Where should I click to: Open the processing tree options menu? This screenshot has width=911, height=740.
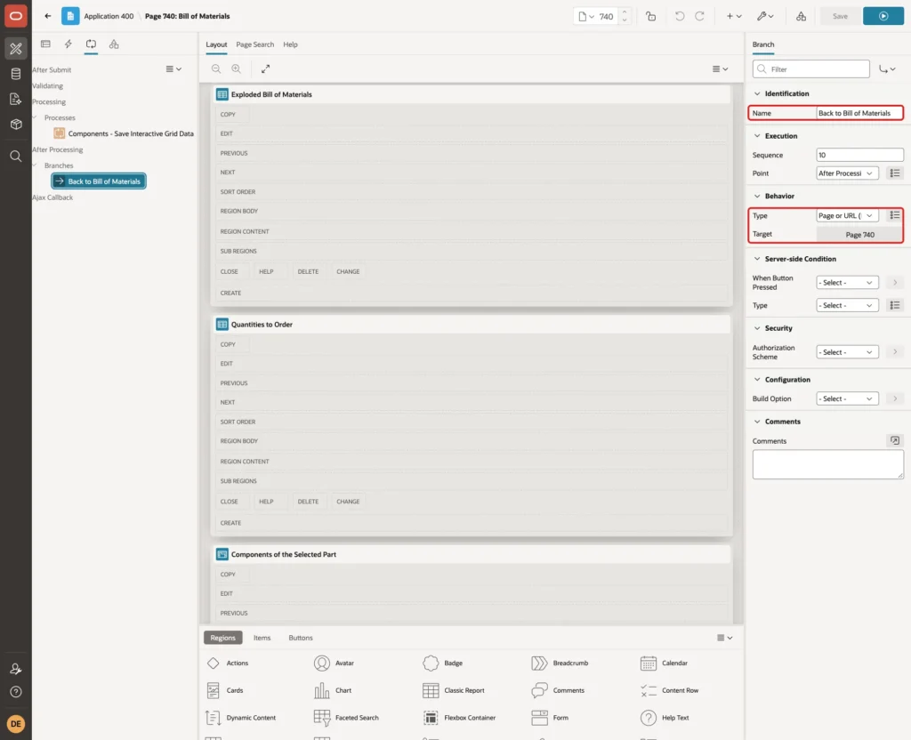[x=173, y=68]
